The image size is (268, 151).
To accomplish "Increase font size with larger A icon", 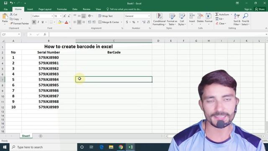I will (64, 16).
